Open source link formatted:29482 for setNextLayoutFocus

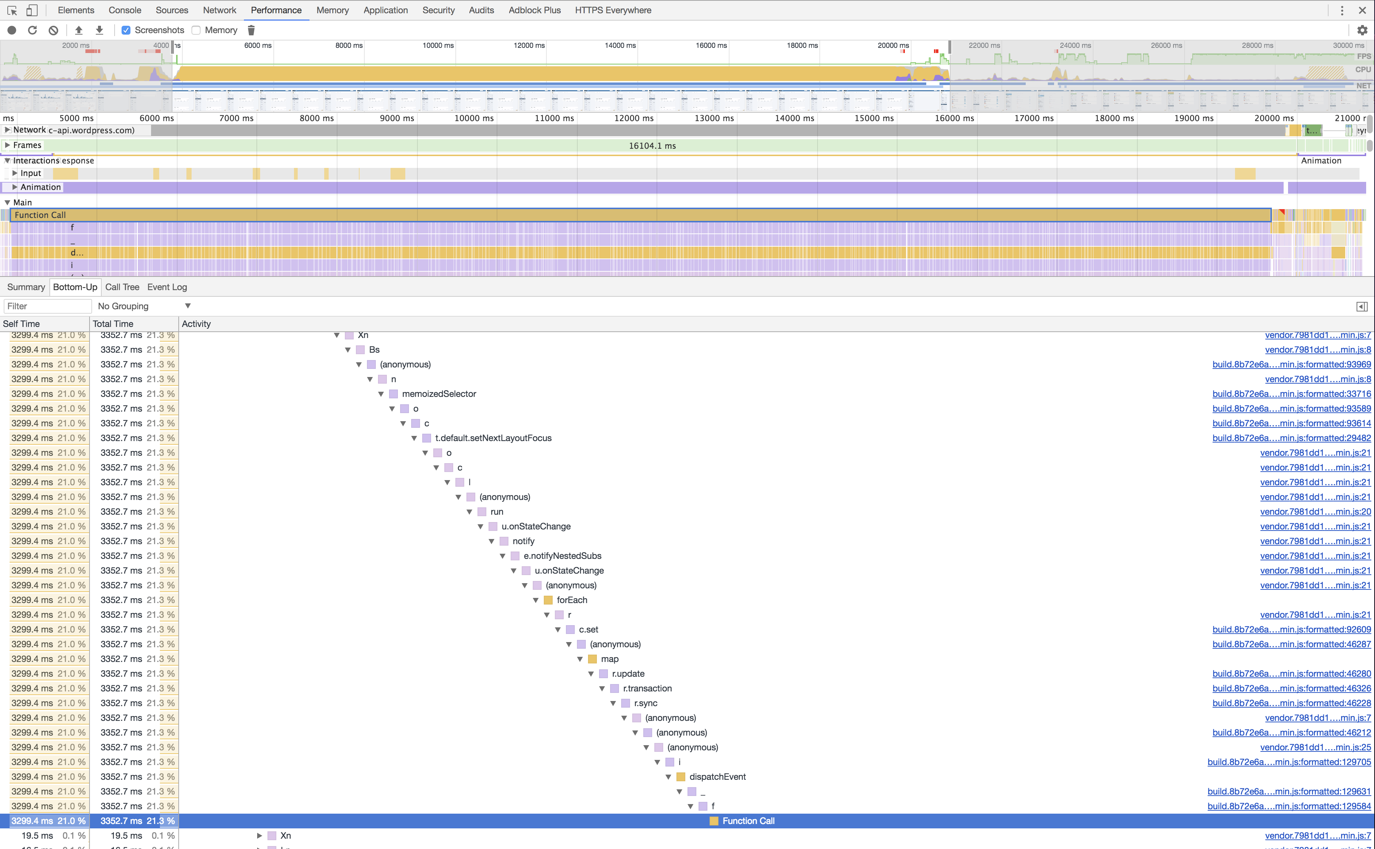click(1291, 438)
